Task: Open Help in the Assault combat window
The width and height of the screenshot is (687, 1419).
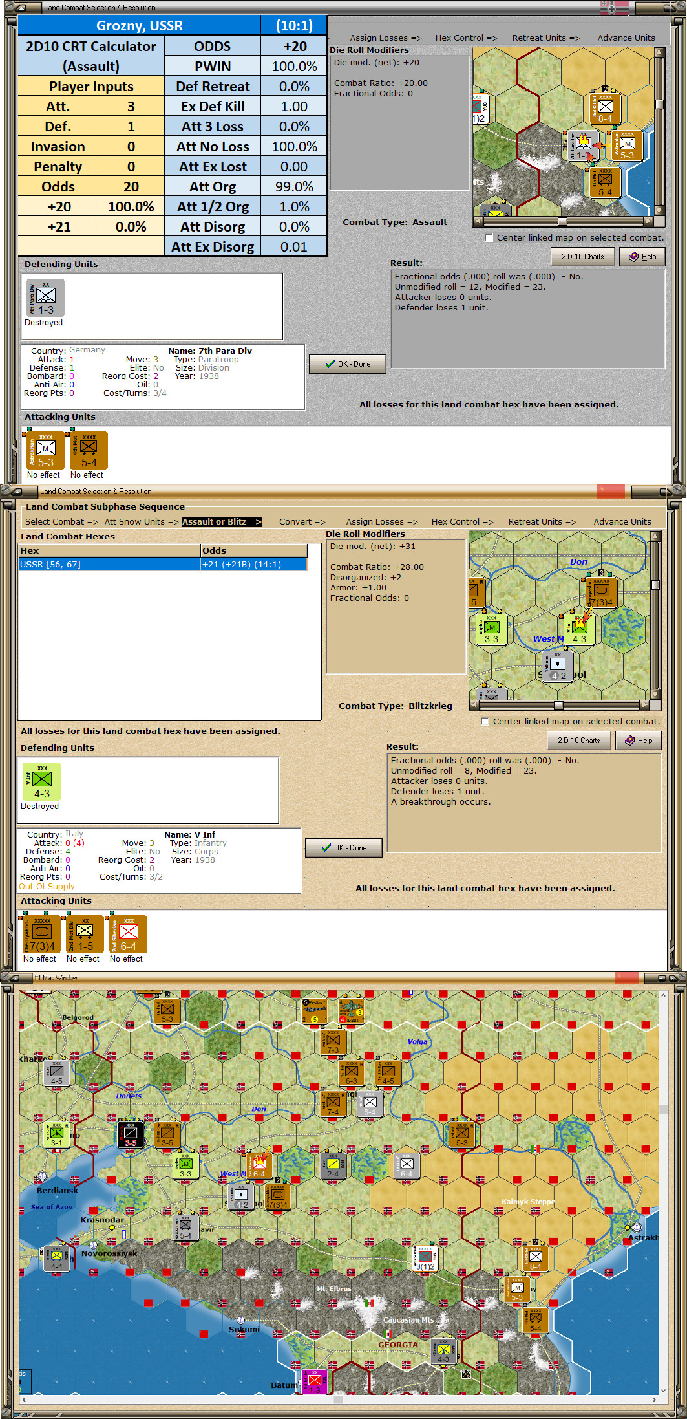Action: coord(642,257)
